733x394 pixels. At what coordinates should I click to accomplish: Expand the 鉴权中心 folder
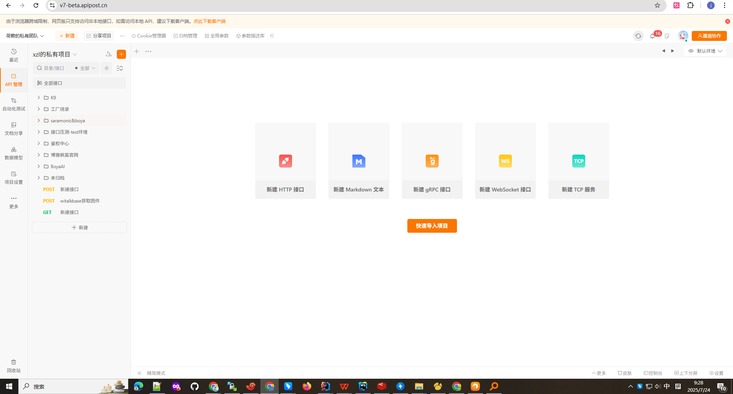39,143
